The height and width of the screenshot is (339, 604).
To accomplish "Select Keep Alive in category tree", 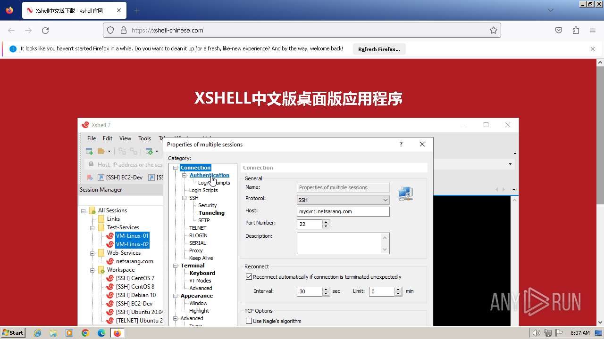I will click(201, 258).
